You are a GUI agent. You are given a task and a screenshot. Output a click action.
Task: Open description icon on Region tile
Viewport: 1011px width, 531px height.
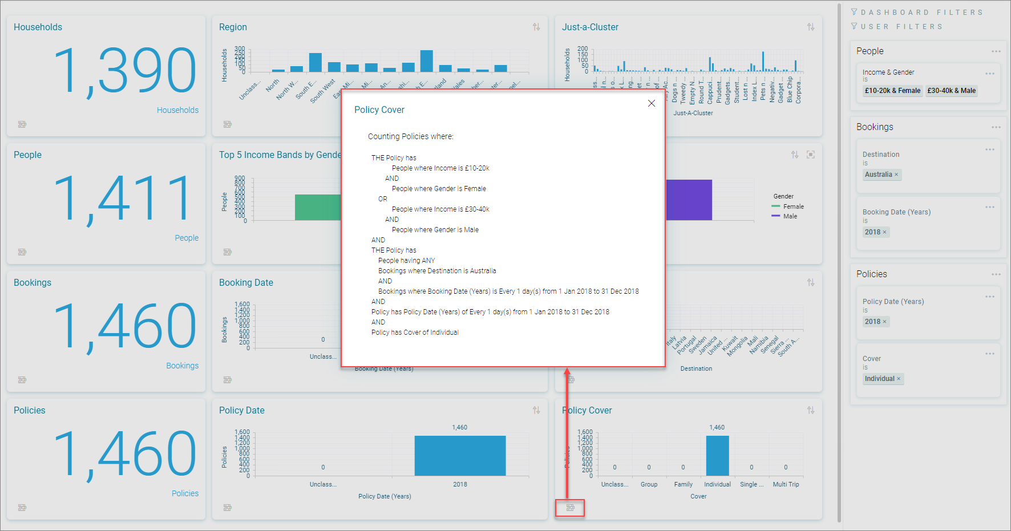coord(228,124)
